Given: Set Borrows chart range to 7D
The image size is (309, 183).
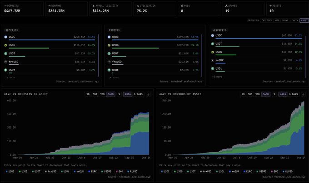Looking at the screenshot, I should (x=243, y=94).
